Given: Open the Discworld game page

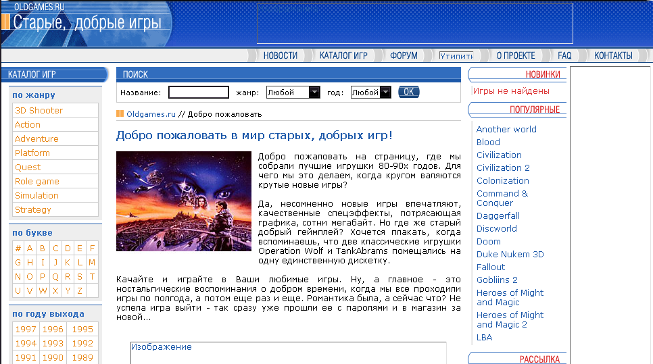Looking at the screenshot, I should (497, 229).
